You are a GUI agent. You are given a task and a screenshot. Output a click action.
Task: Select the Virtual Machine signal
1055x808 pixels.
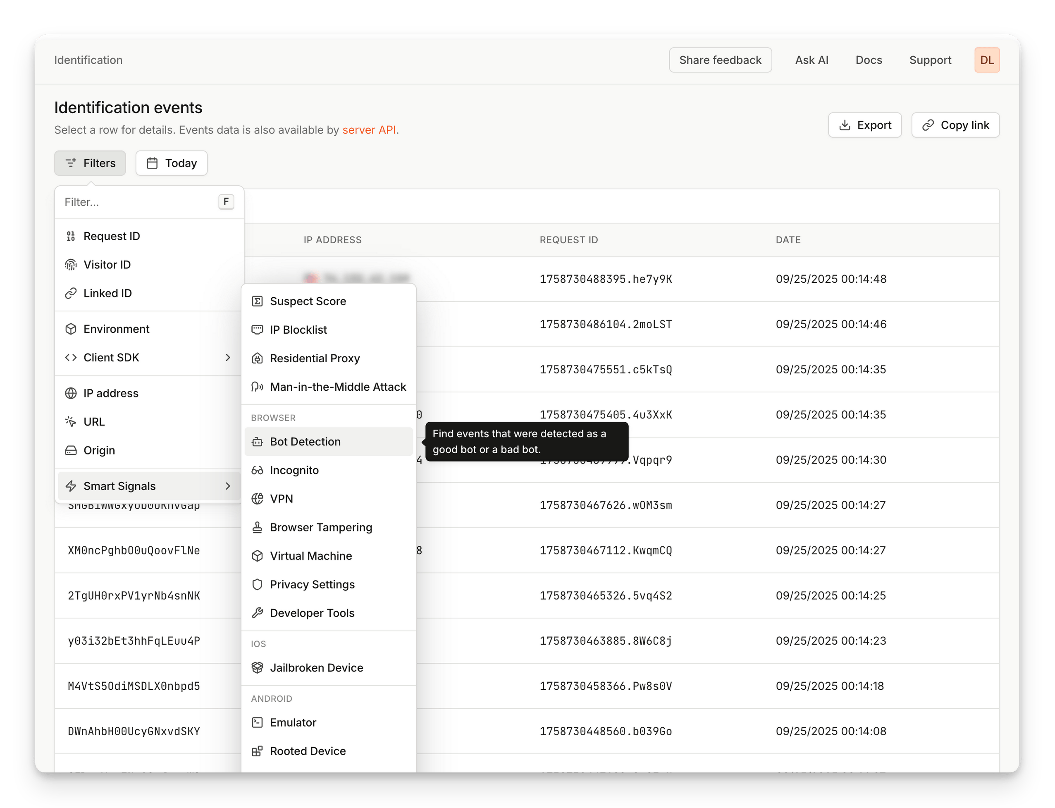[x=328, y=556]
